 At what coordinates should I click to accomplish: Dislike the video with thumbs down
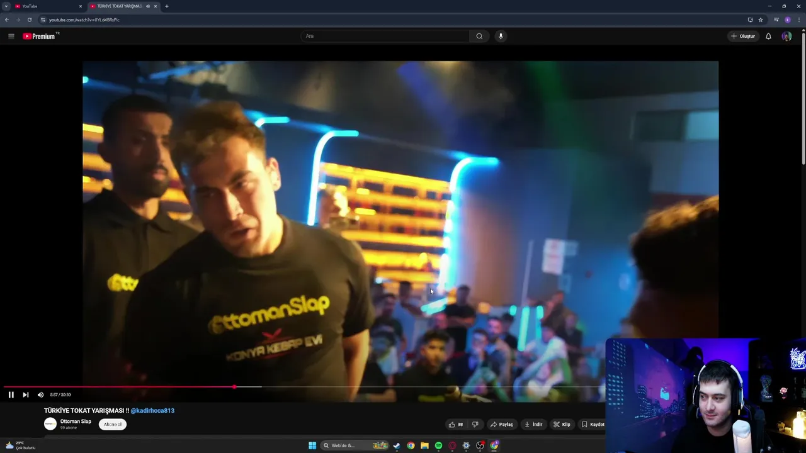tap(475, 425)
